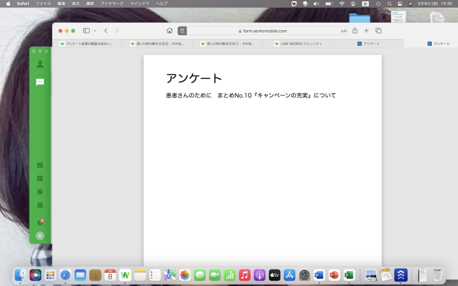Open the task checkmark icon in LINE WORKS sidebar
Image resolution: width=458 pixels, height=286 pixels.
pos(40,192)
